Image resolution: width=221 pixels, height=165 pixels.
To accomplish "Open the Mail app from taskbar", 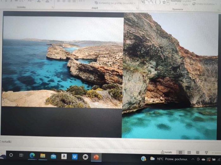I will (x=53, y=156).
